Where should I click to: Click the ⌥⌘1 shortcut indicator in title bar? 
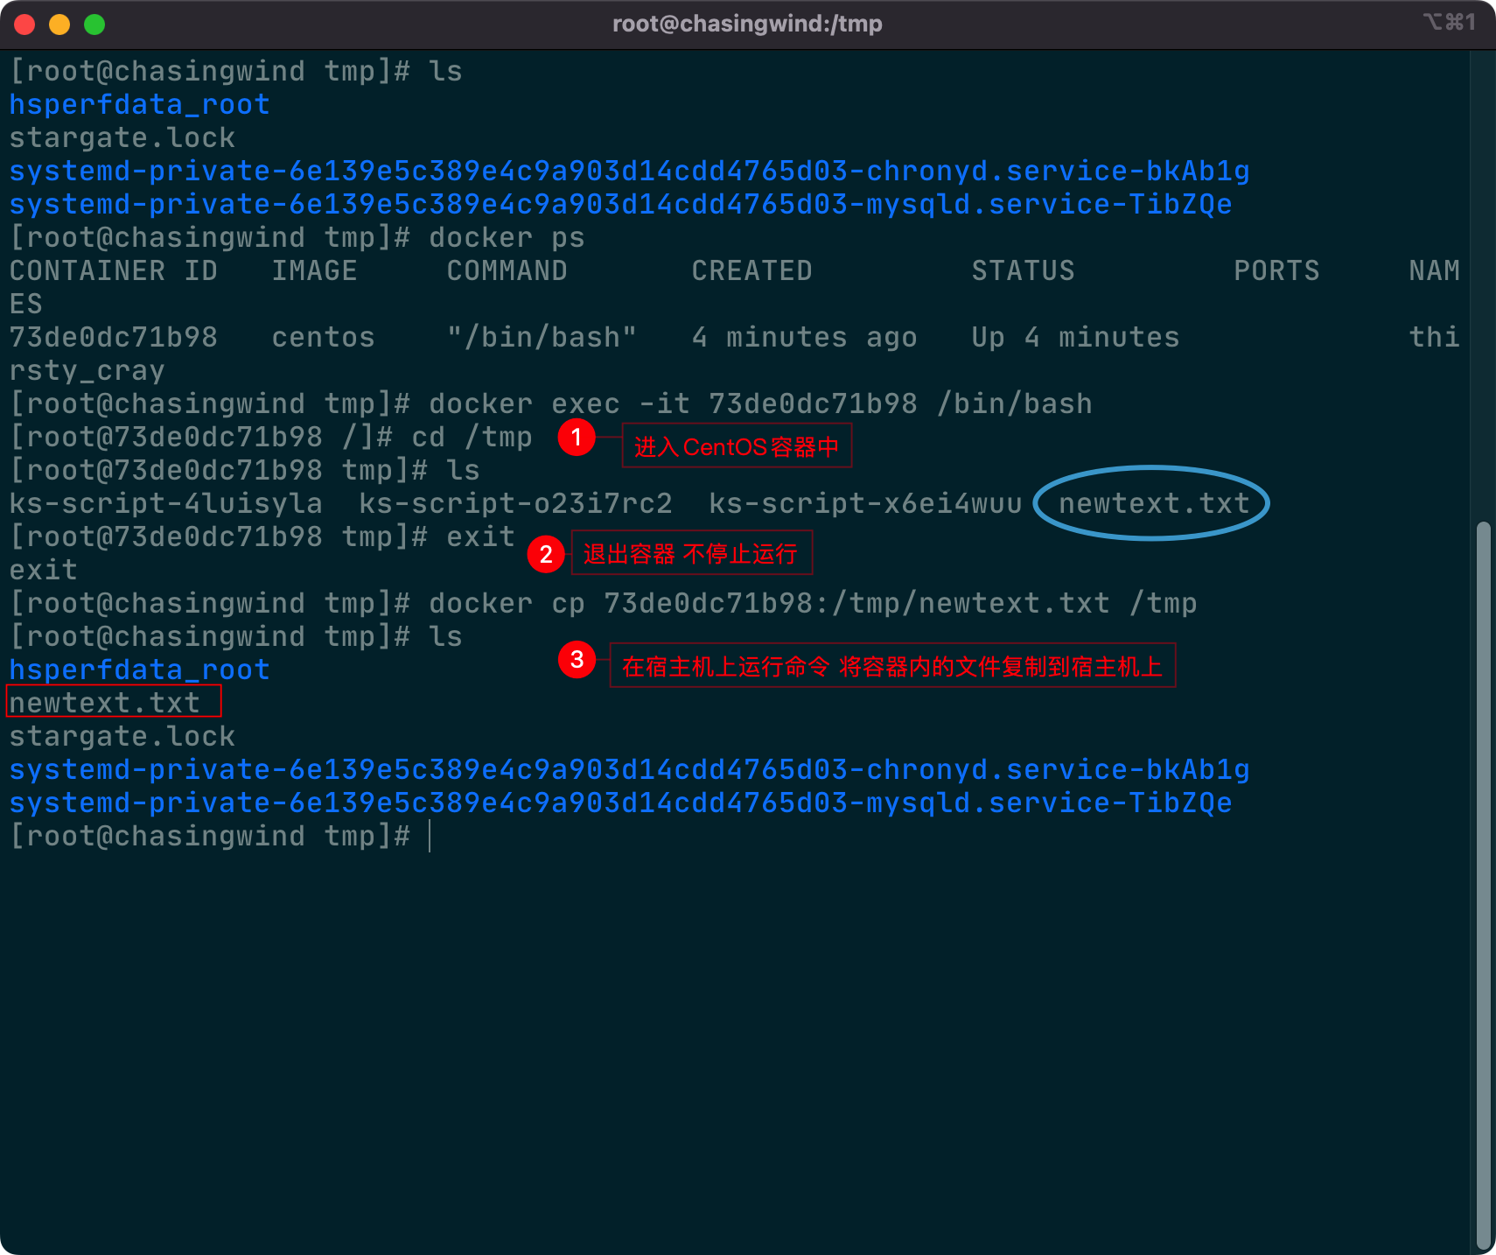(1450, 22)
